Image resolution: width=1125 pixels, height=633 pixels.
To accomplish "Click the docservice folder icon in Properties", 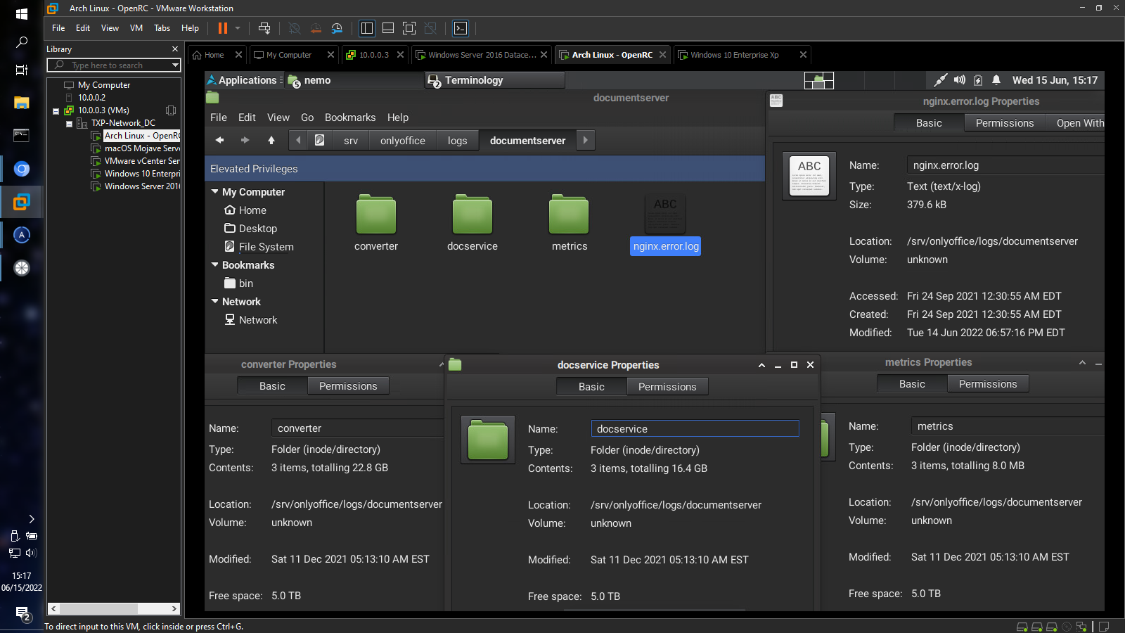I will (x=488, y=440).
